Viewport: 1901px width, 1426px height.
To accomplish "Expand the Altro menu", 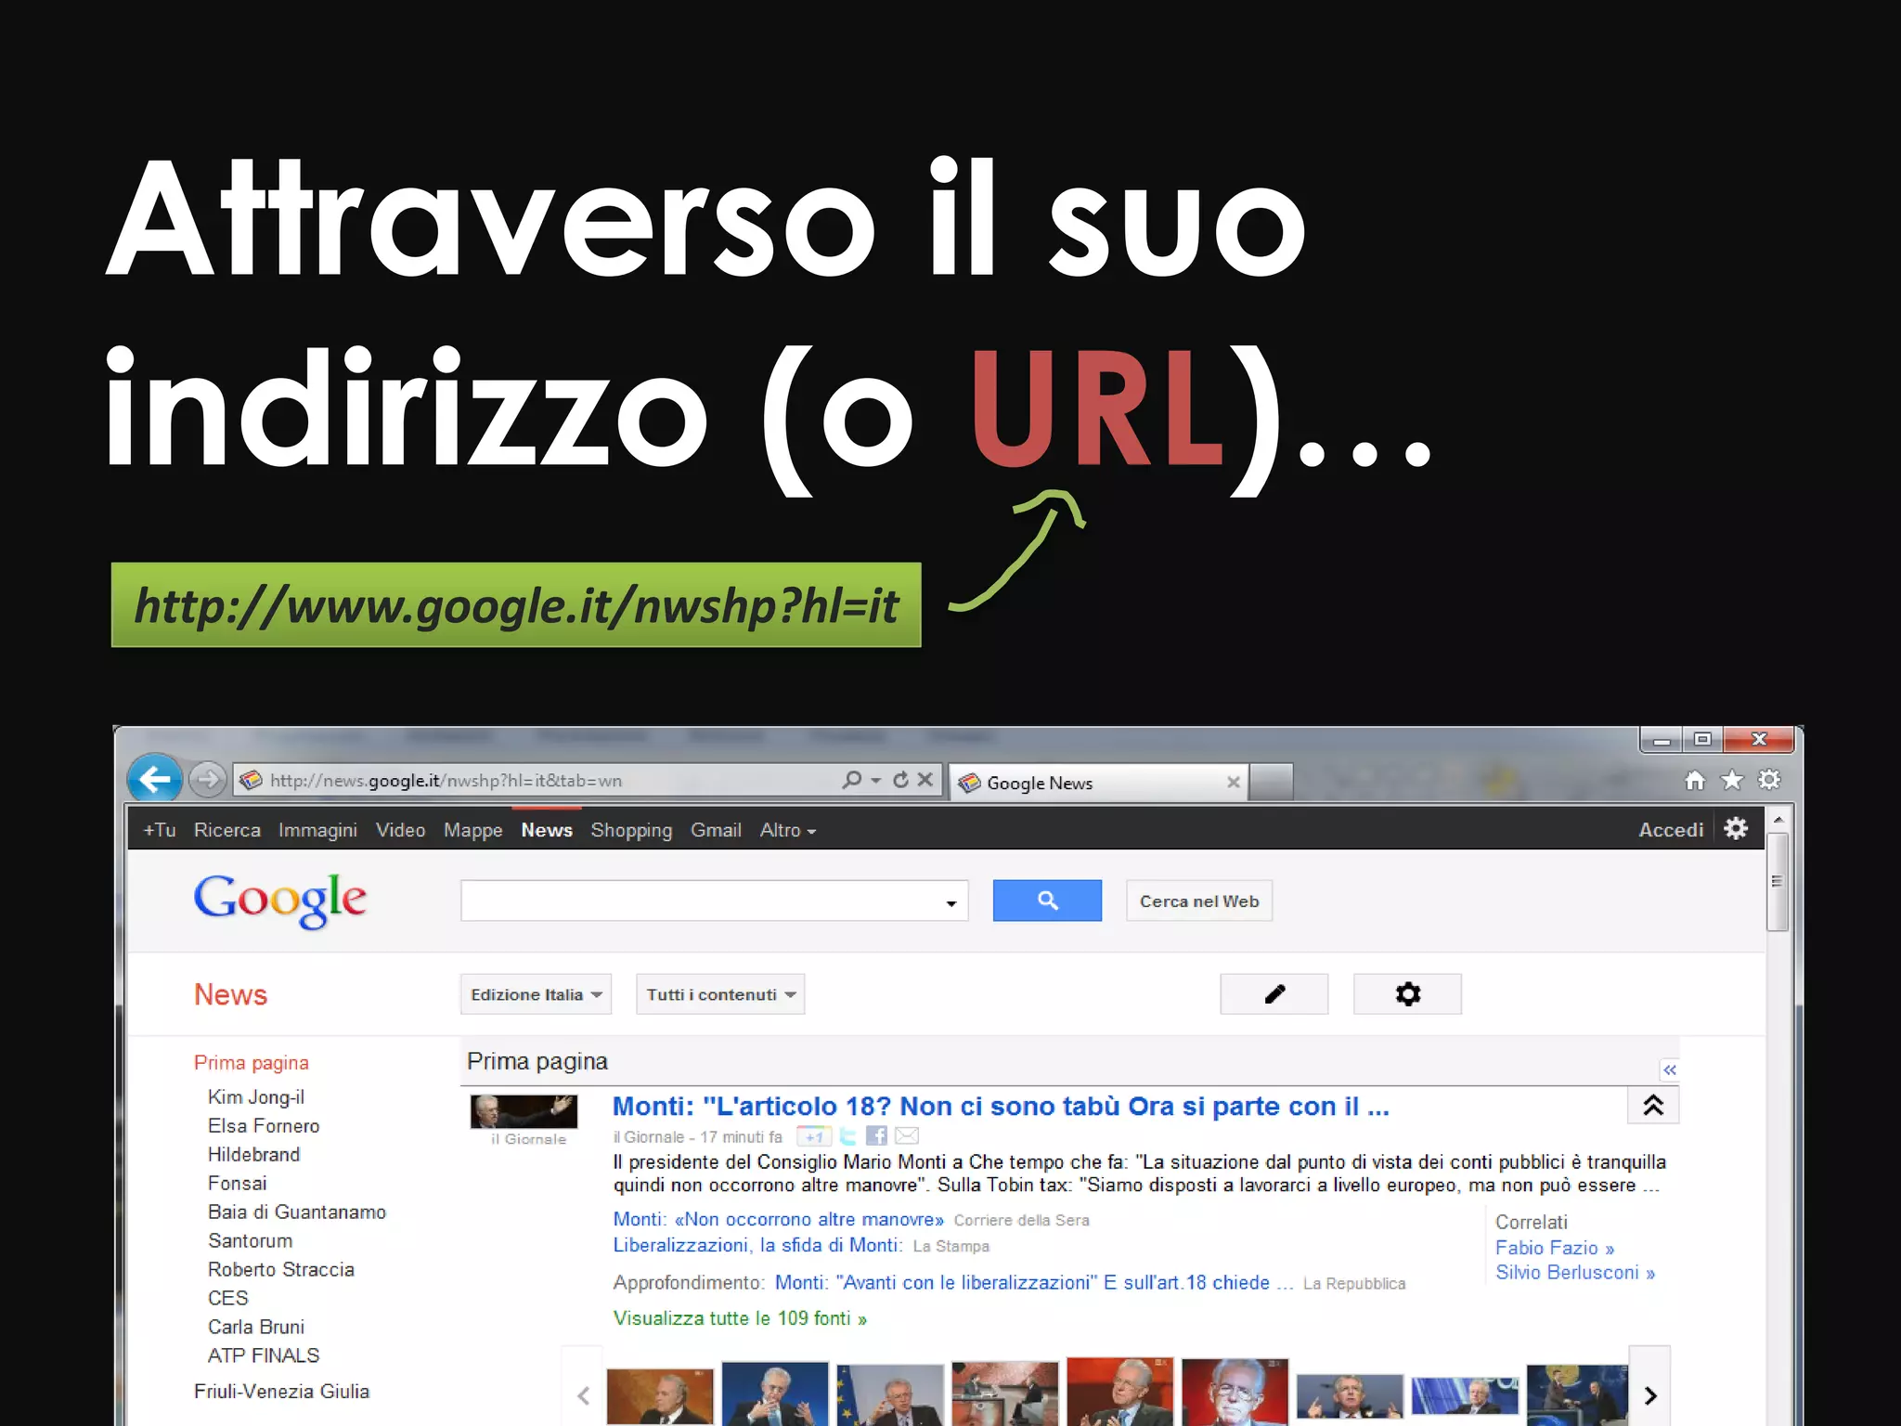I will [788, 830].
